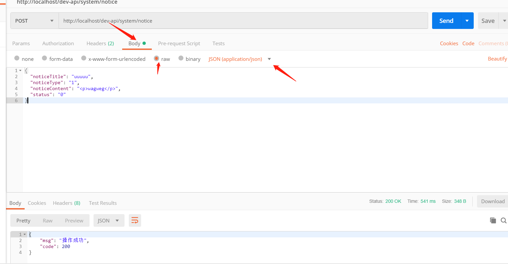Switch to response Headers (8) tab

tap(66, 203)
